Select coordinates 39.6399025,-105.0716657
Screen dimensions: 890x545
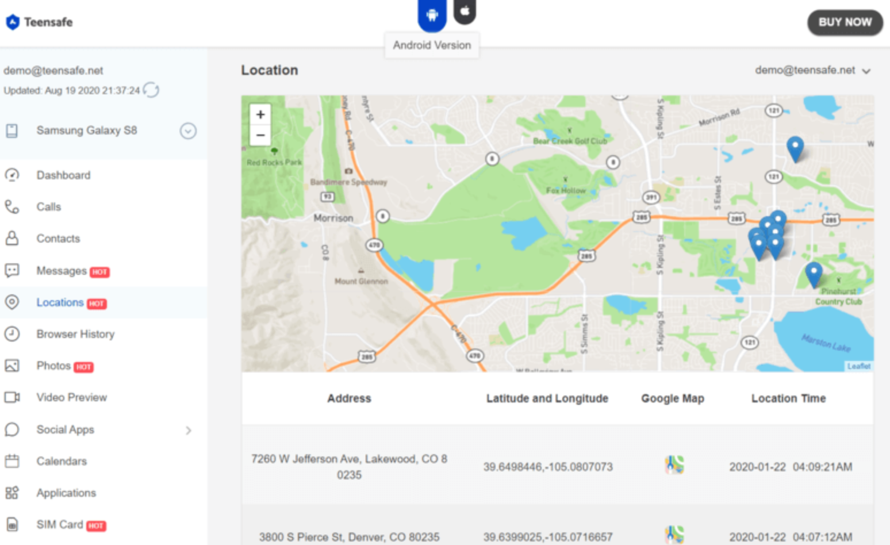[x=548, y=537]
